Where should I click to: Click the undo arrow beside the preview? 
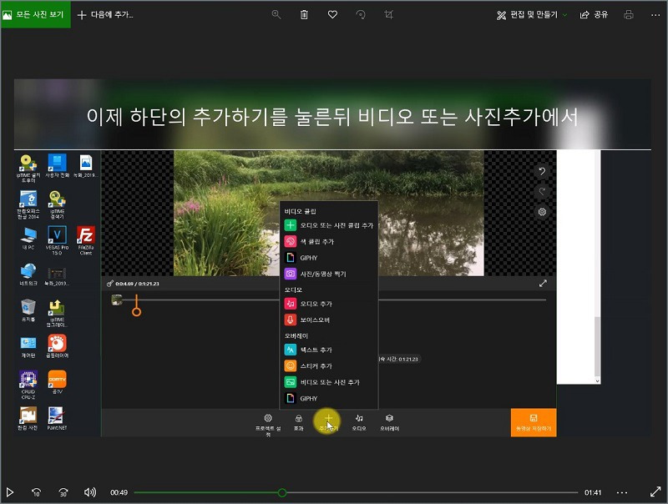[542, 172]
